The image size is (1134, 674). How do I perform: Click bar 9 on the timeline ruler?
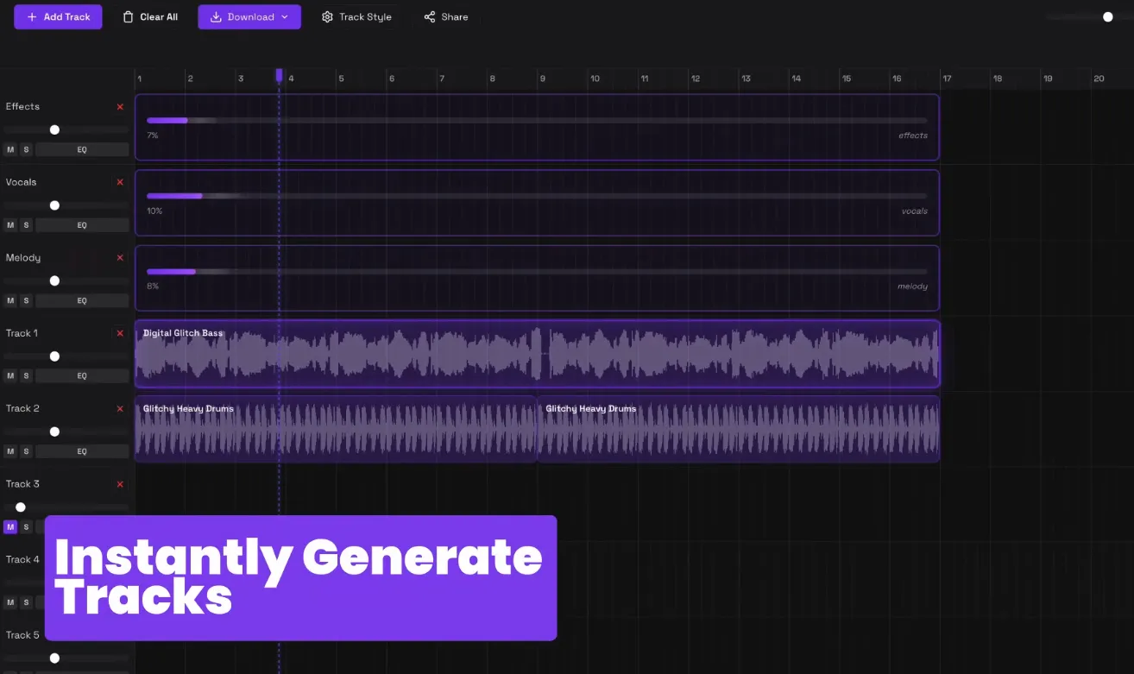click(x=542, y=79)
